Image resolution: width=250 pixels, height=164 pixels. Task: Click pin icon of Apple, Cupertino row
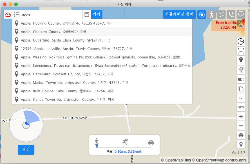[x=16, y=40]
